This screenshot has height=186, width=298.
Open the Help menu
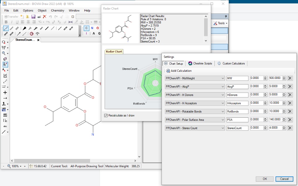(x=87, y=11)
